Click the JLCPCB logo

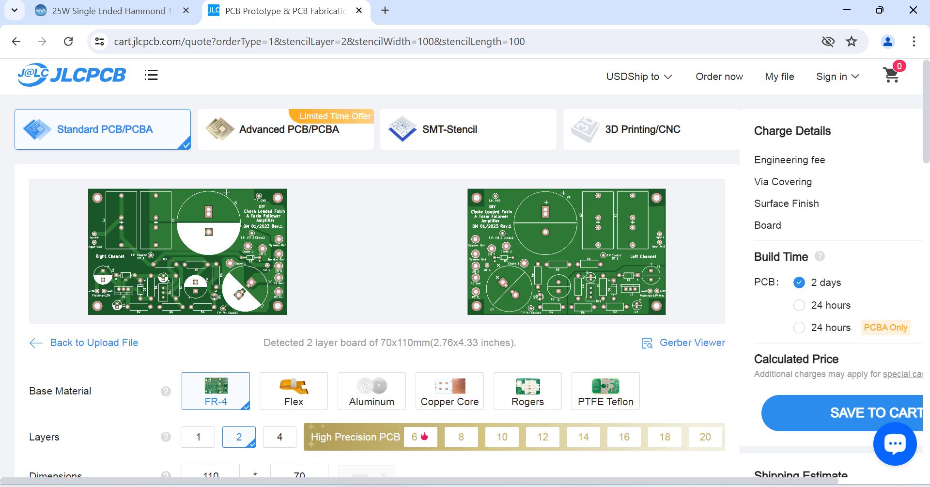coord(72,75)
